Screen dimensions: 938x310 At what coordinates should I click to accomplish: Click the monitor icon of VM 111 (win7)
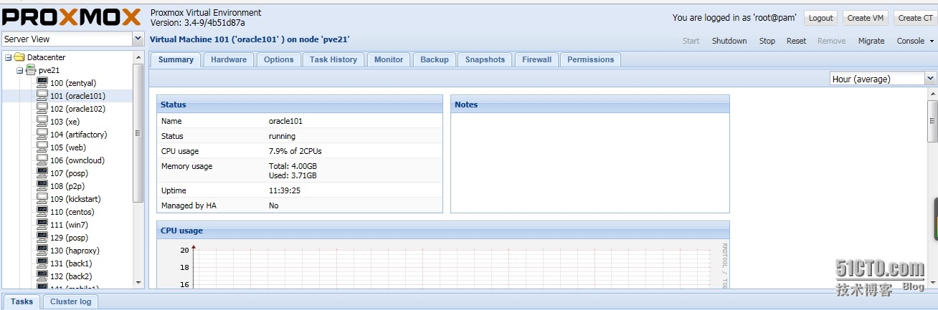(x=42, y=225)
